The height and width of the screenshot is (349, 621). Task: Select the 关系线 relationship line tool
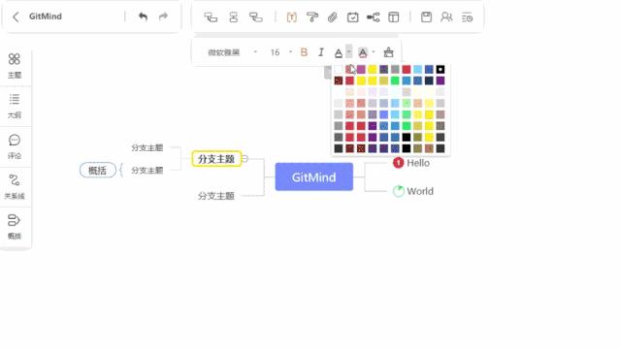tap(15, 187)
